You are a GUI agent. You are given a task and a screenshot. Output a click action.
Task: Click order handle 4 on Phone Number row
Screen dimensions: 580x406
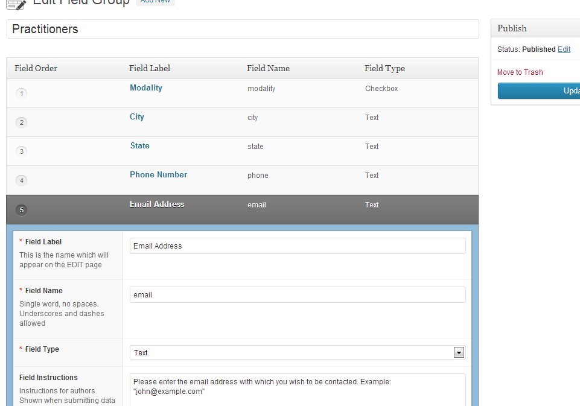tap(21, 180)
